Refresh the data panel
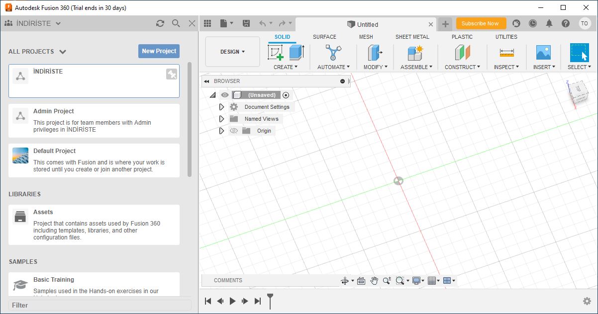 [x=160, y=23]
